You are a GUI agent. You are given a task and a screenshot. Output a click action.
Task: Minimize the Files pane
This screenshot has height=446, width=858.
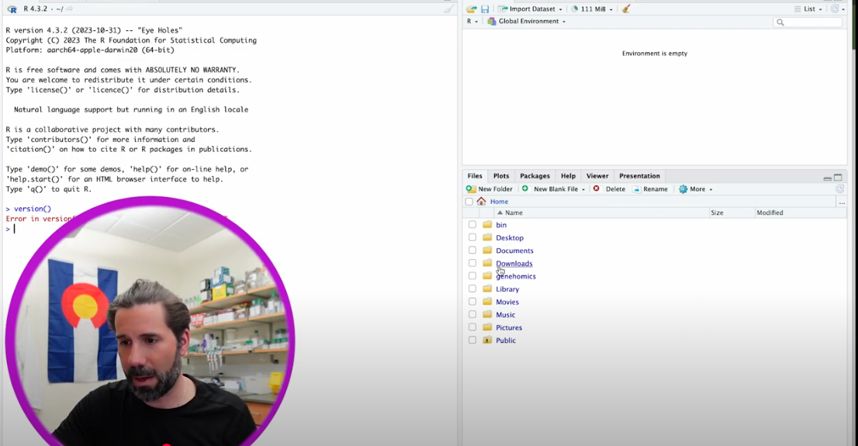click(827, 178)
